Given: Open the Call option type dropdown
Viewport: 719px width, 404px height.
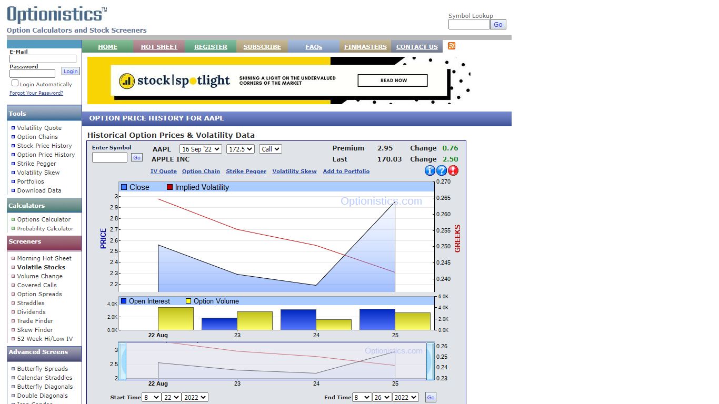Looking at the screenshot, I should point(271,149).
